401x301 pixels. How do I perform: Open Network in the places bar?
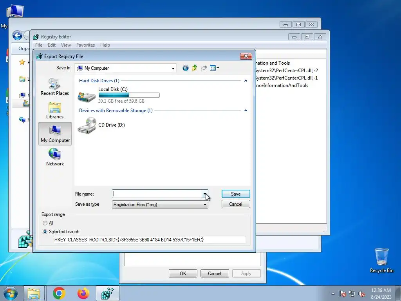[x=55, y=157]
